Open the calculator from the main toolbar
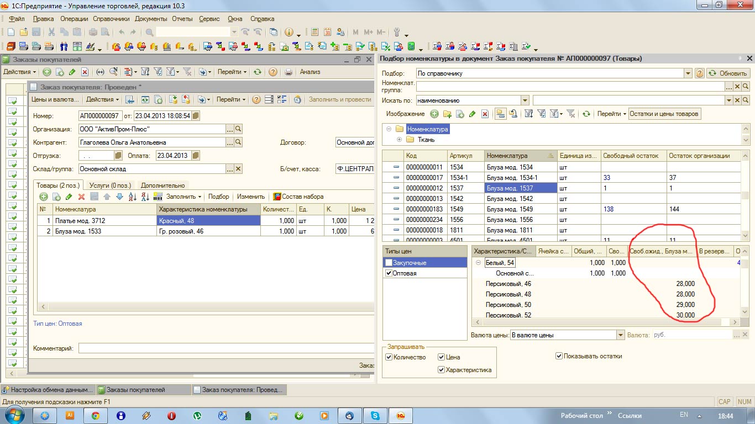This screenshot has width=755, height=424. 315,33
